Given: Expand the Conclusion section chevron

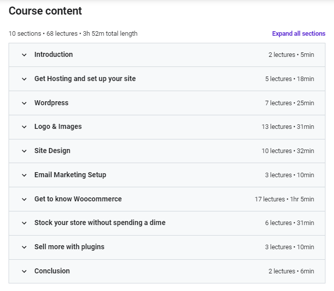Looking at the screenshot, I should 24,271.
